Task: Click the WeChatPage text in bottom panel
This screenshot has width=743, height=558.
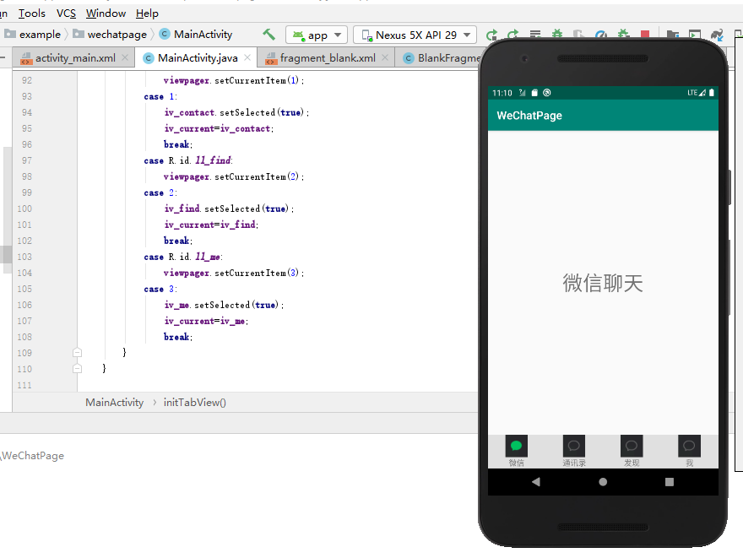Action: click(x=33, y=456)
